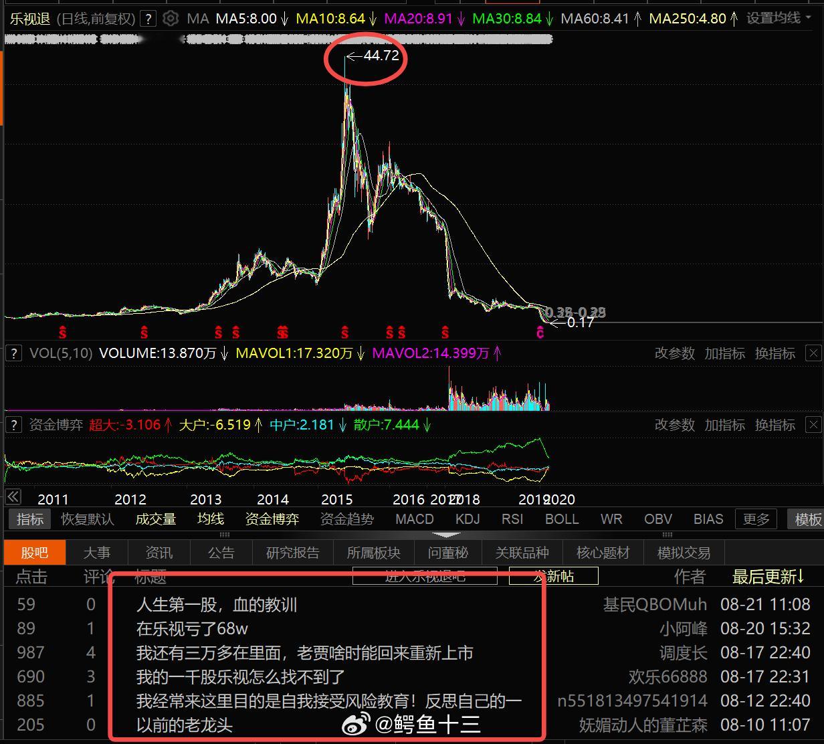This screenshot has width=824, height=744.
Task: Collapse panel with the white triangle handle
Action: tap(447, 535)
